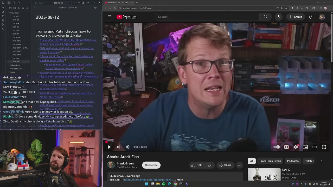Screen dimensions: 333x187
Task: Open more actions ellipsis beside Share
Action: [x=240, y=165]
